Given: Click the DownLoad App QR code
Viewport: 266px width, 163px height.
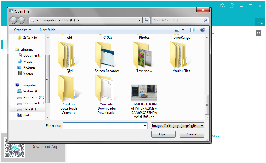Looking at the screenshot, I should (15, 147).
